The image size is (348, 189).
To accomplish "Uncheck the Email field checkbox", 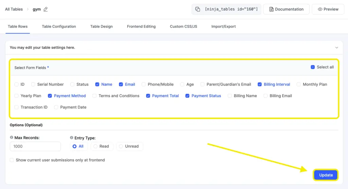I will (121, 84).
